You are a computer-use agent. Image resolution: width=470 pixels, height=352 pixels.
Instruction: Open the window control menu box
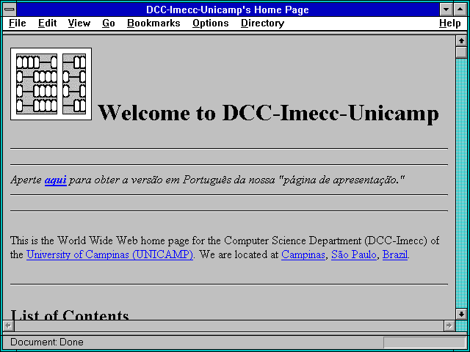[10, 10]
